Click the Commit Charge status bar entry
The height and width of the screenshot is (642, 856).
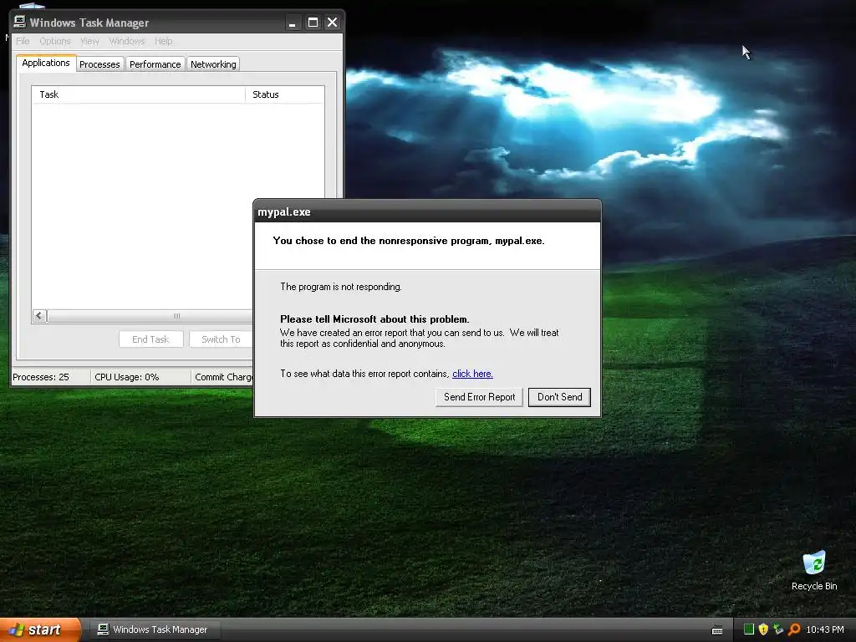(x=223, y=377)
